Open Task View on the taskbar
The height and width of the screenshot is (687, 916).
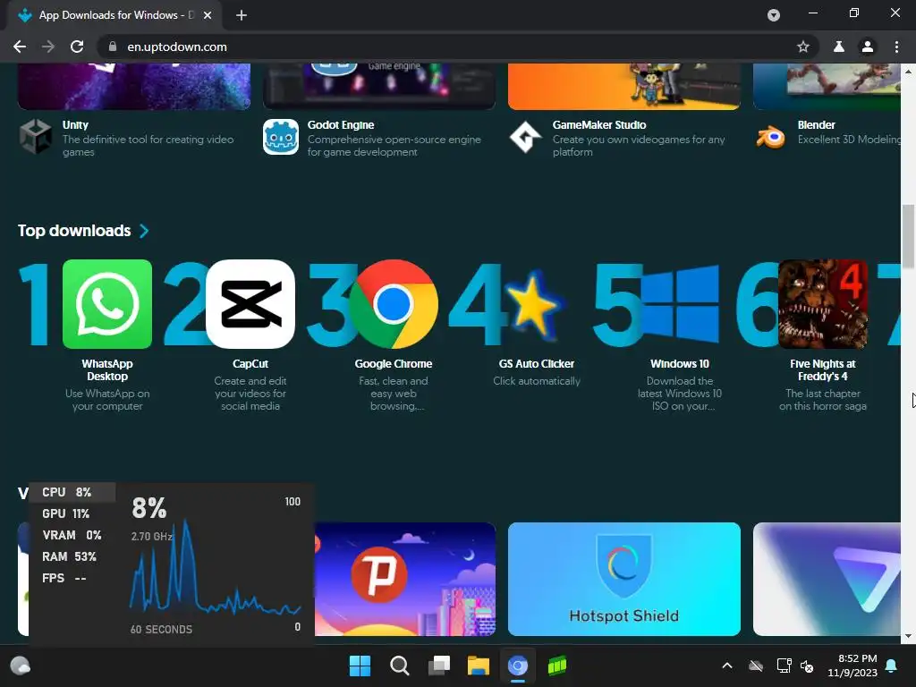pyautogui.click(x=439, y=666)
